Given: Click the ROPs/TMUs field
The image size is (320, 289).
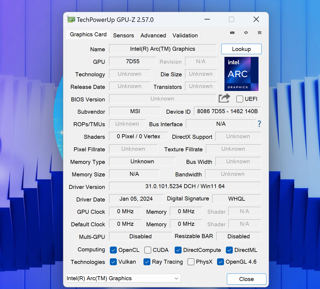Looking at the screenshot, I should pos(127,124).
